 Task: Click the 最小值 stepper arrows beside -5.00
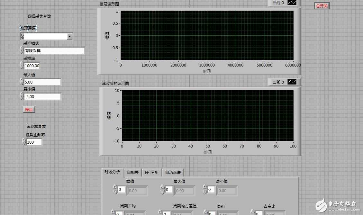point(22,96)
